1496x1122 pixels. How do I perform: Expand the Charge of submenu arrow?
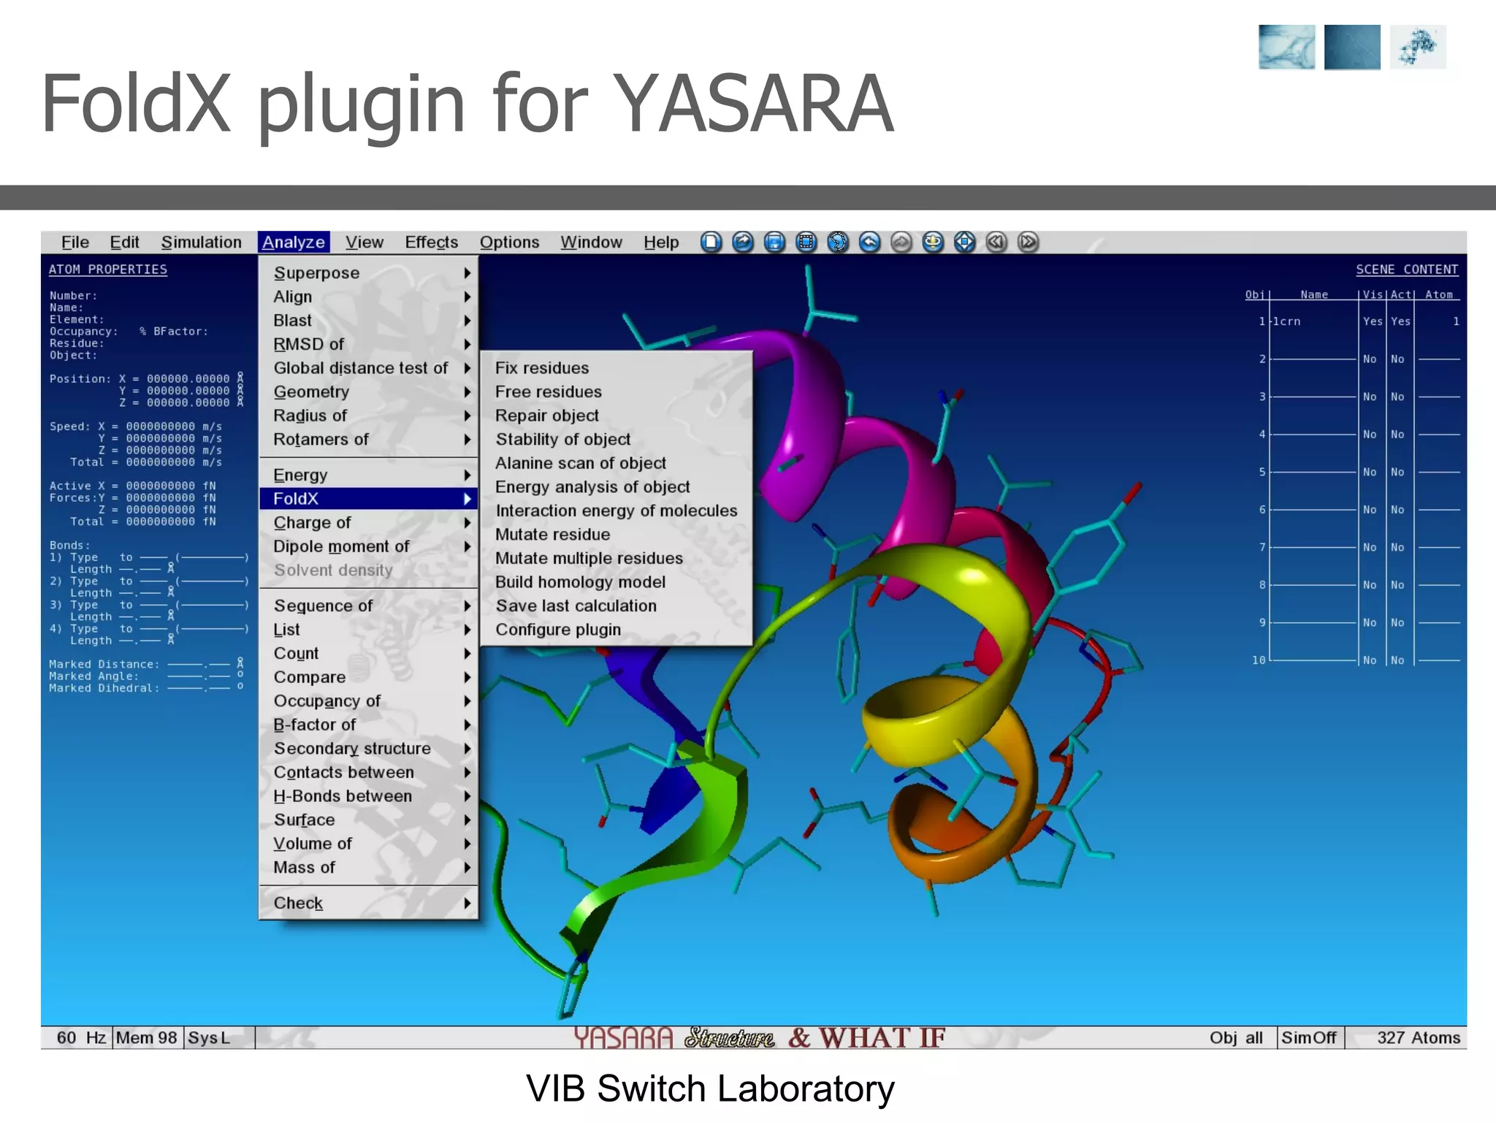pyautogui.click(x=467, y=522)
